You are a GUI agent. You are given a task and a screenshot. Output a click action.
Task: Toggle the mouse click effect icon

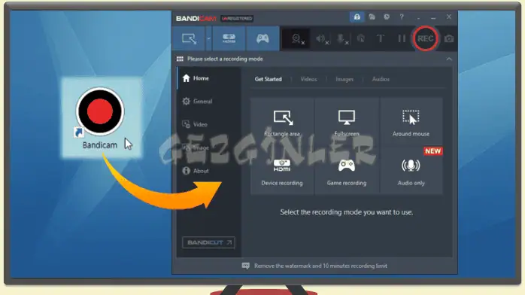(x=361, y=39)
